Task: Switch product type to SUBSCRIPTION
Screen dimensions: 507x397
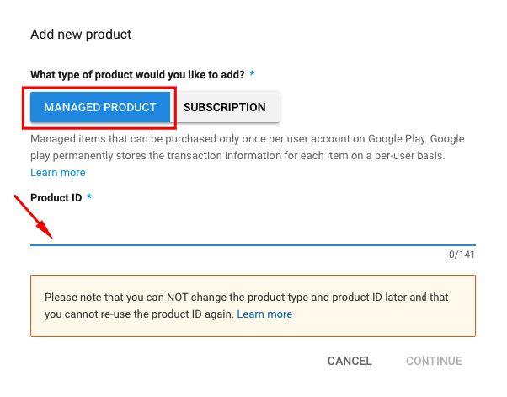Action: pyautogui.click(x=225, y=107)
